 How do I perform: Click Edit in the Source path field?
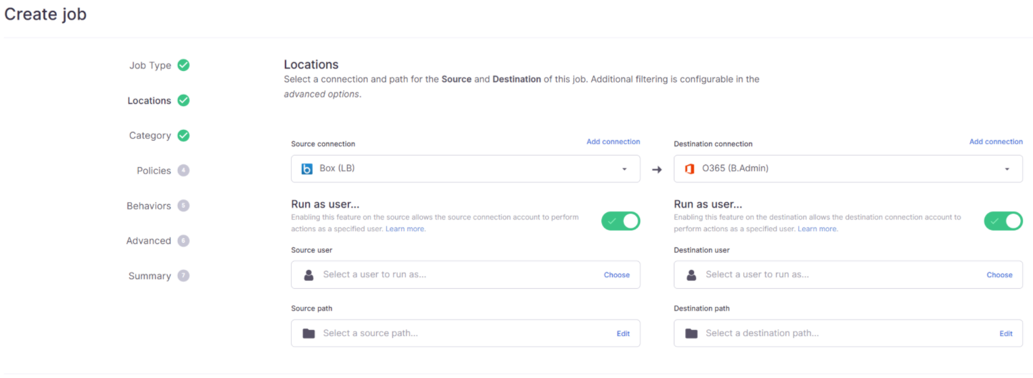[623, 334]
